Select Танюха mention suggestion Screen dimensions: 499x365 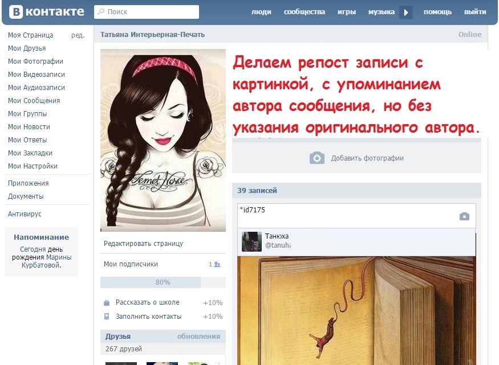pos(356,242)
